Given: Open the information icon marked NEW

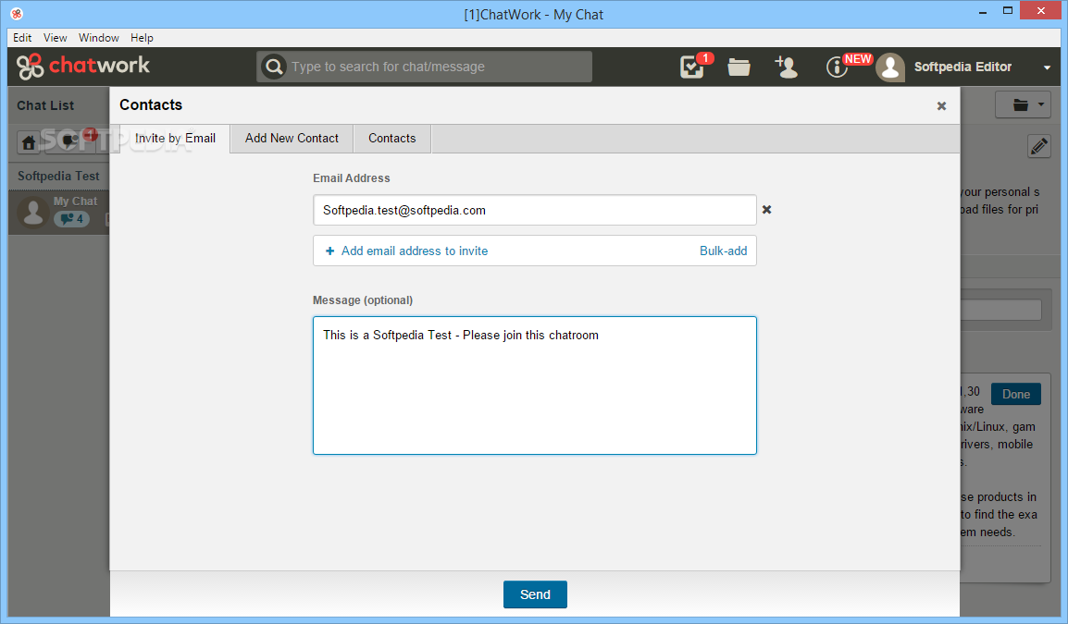Looking at the screenshot, I should click(837, 67).
